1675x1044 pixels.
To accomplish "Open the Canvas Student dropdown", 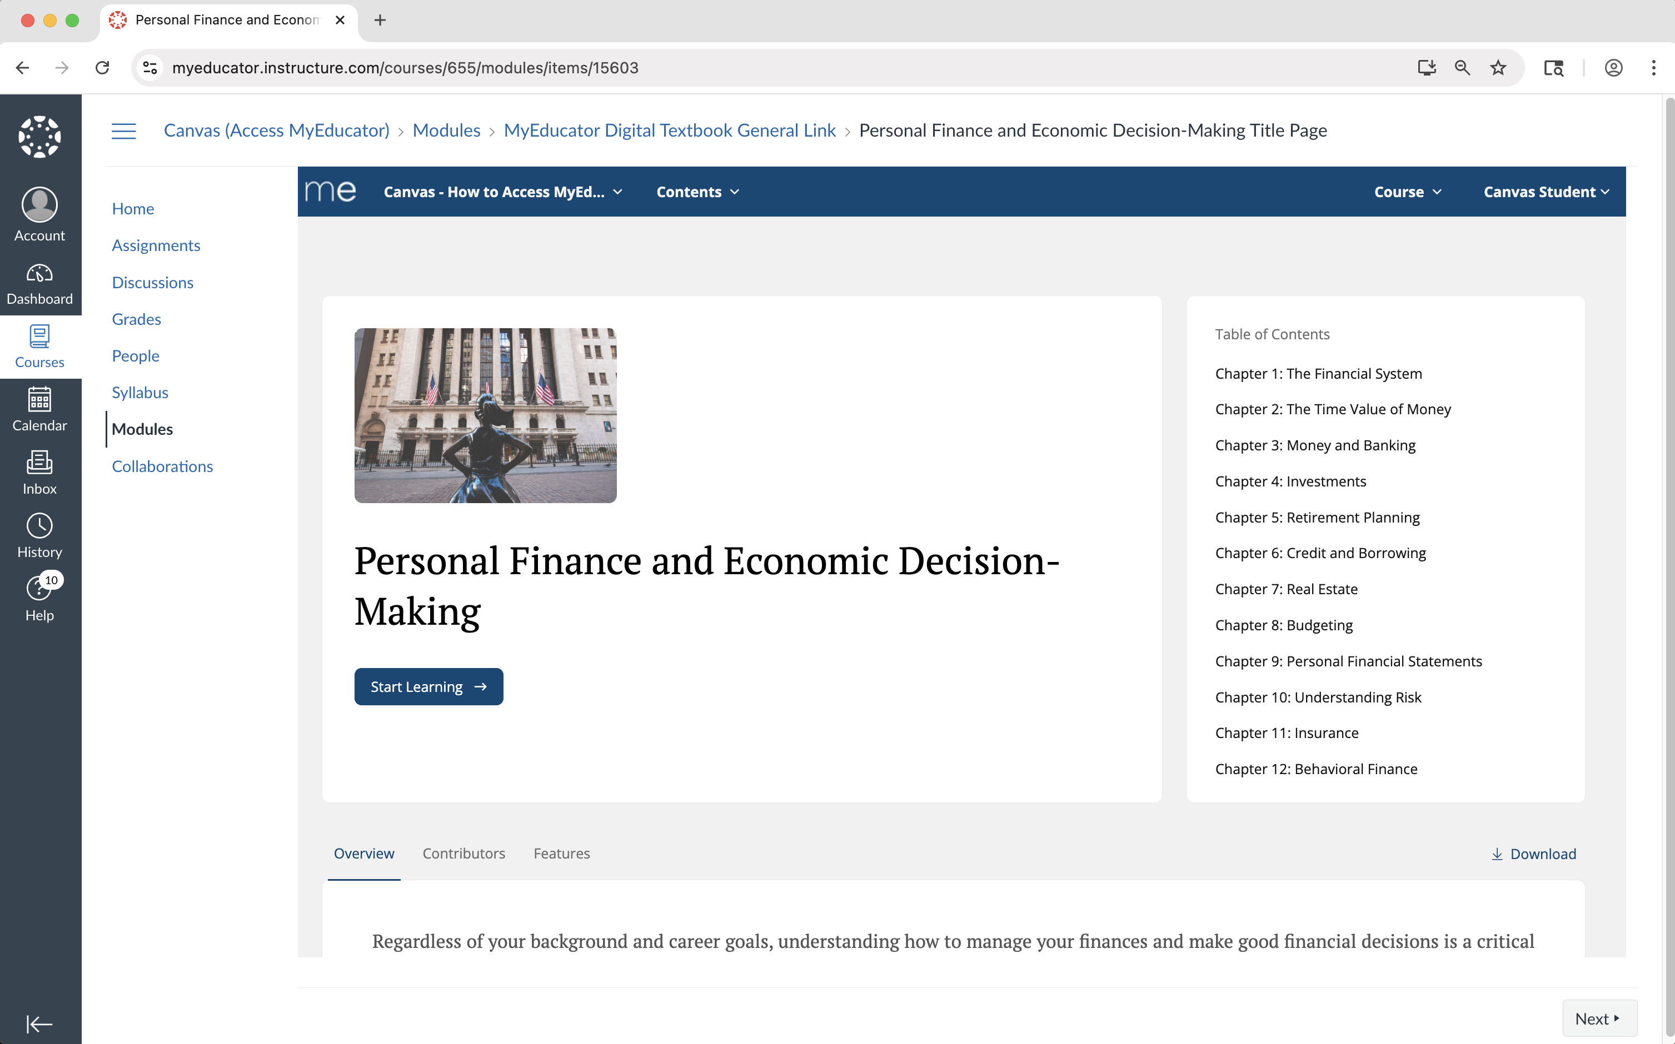I will (x=1546, y=192).
